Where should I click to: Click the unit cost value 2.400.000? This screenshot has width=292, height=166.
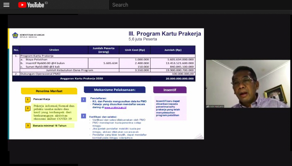point(142,63)
